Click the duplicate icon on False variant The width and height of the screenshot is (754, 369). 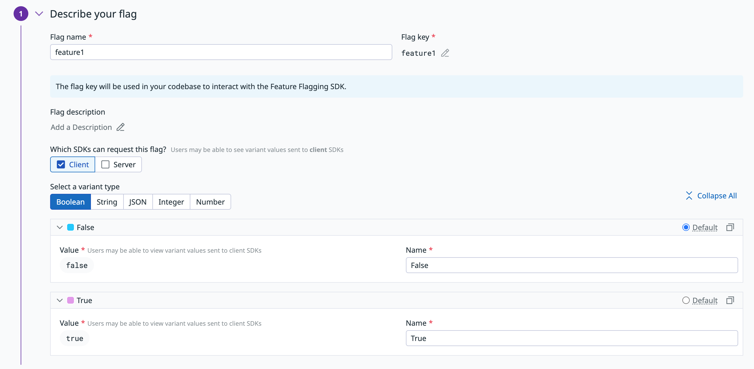(x=730, y=227)
